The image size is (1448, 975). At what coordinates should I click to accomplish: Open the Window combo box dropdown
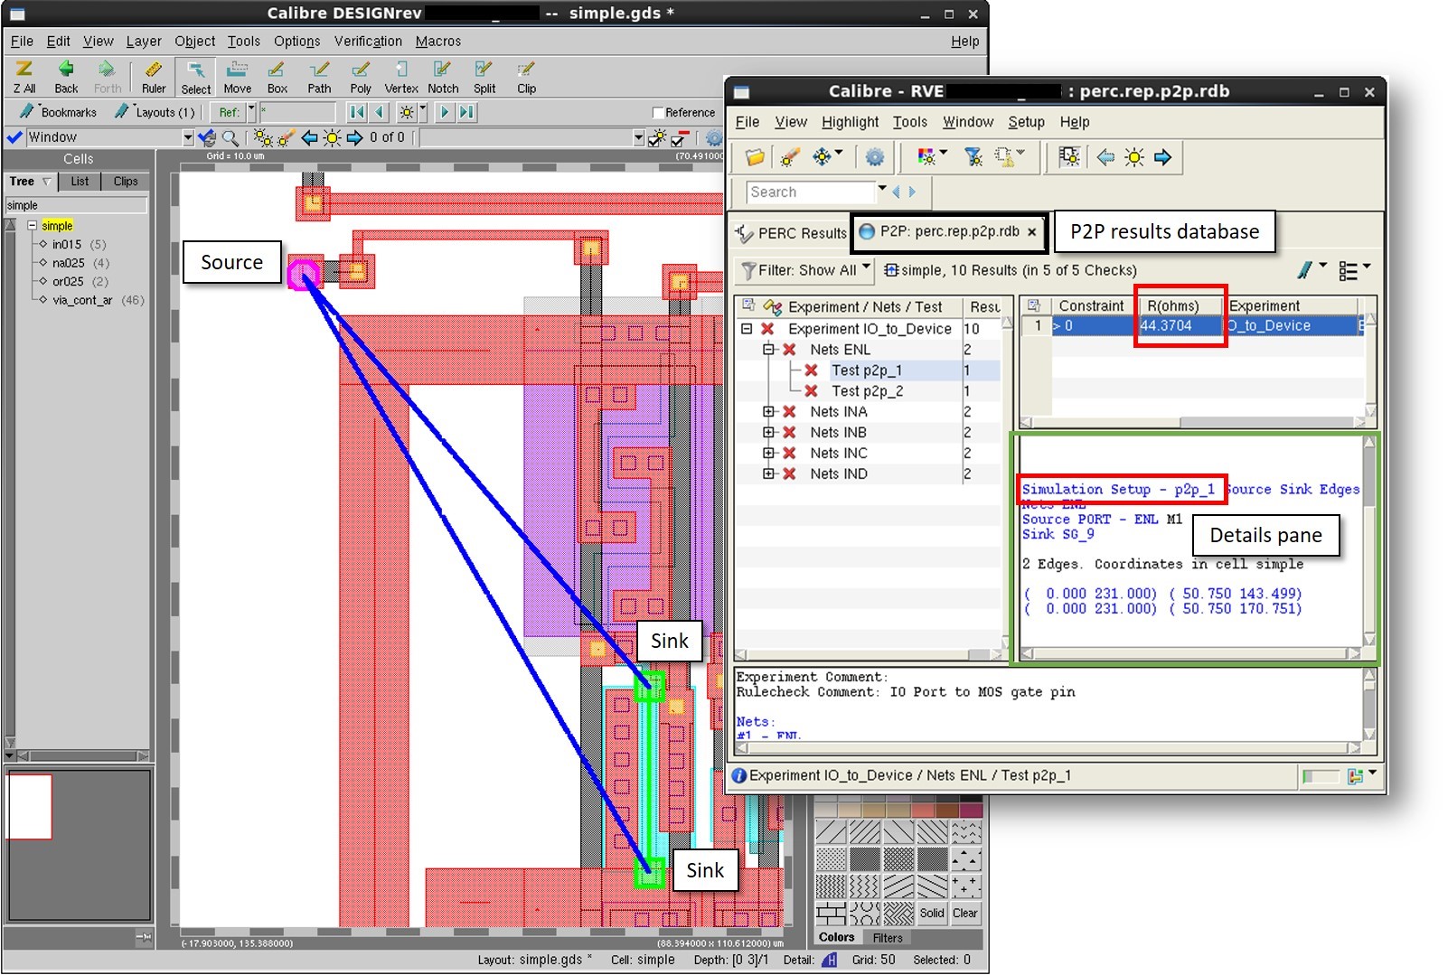tap(188, 137)
